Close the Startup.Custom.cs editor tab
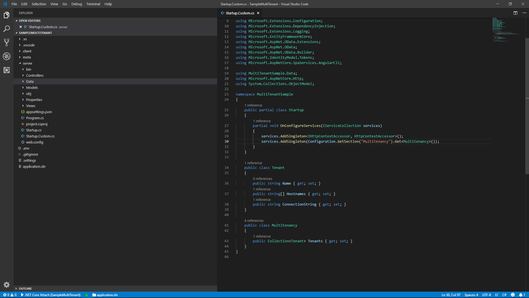 point(258,13)
